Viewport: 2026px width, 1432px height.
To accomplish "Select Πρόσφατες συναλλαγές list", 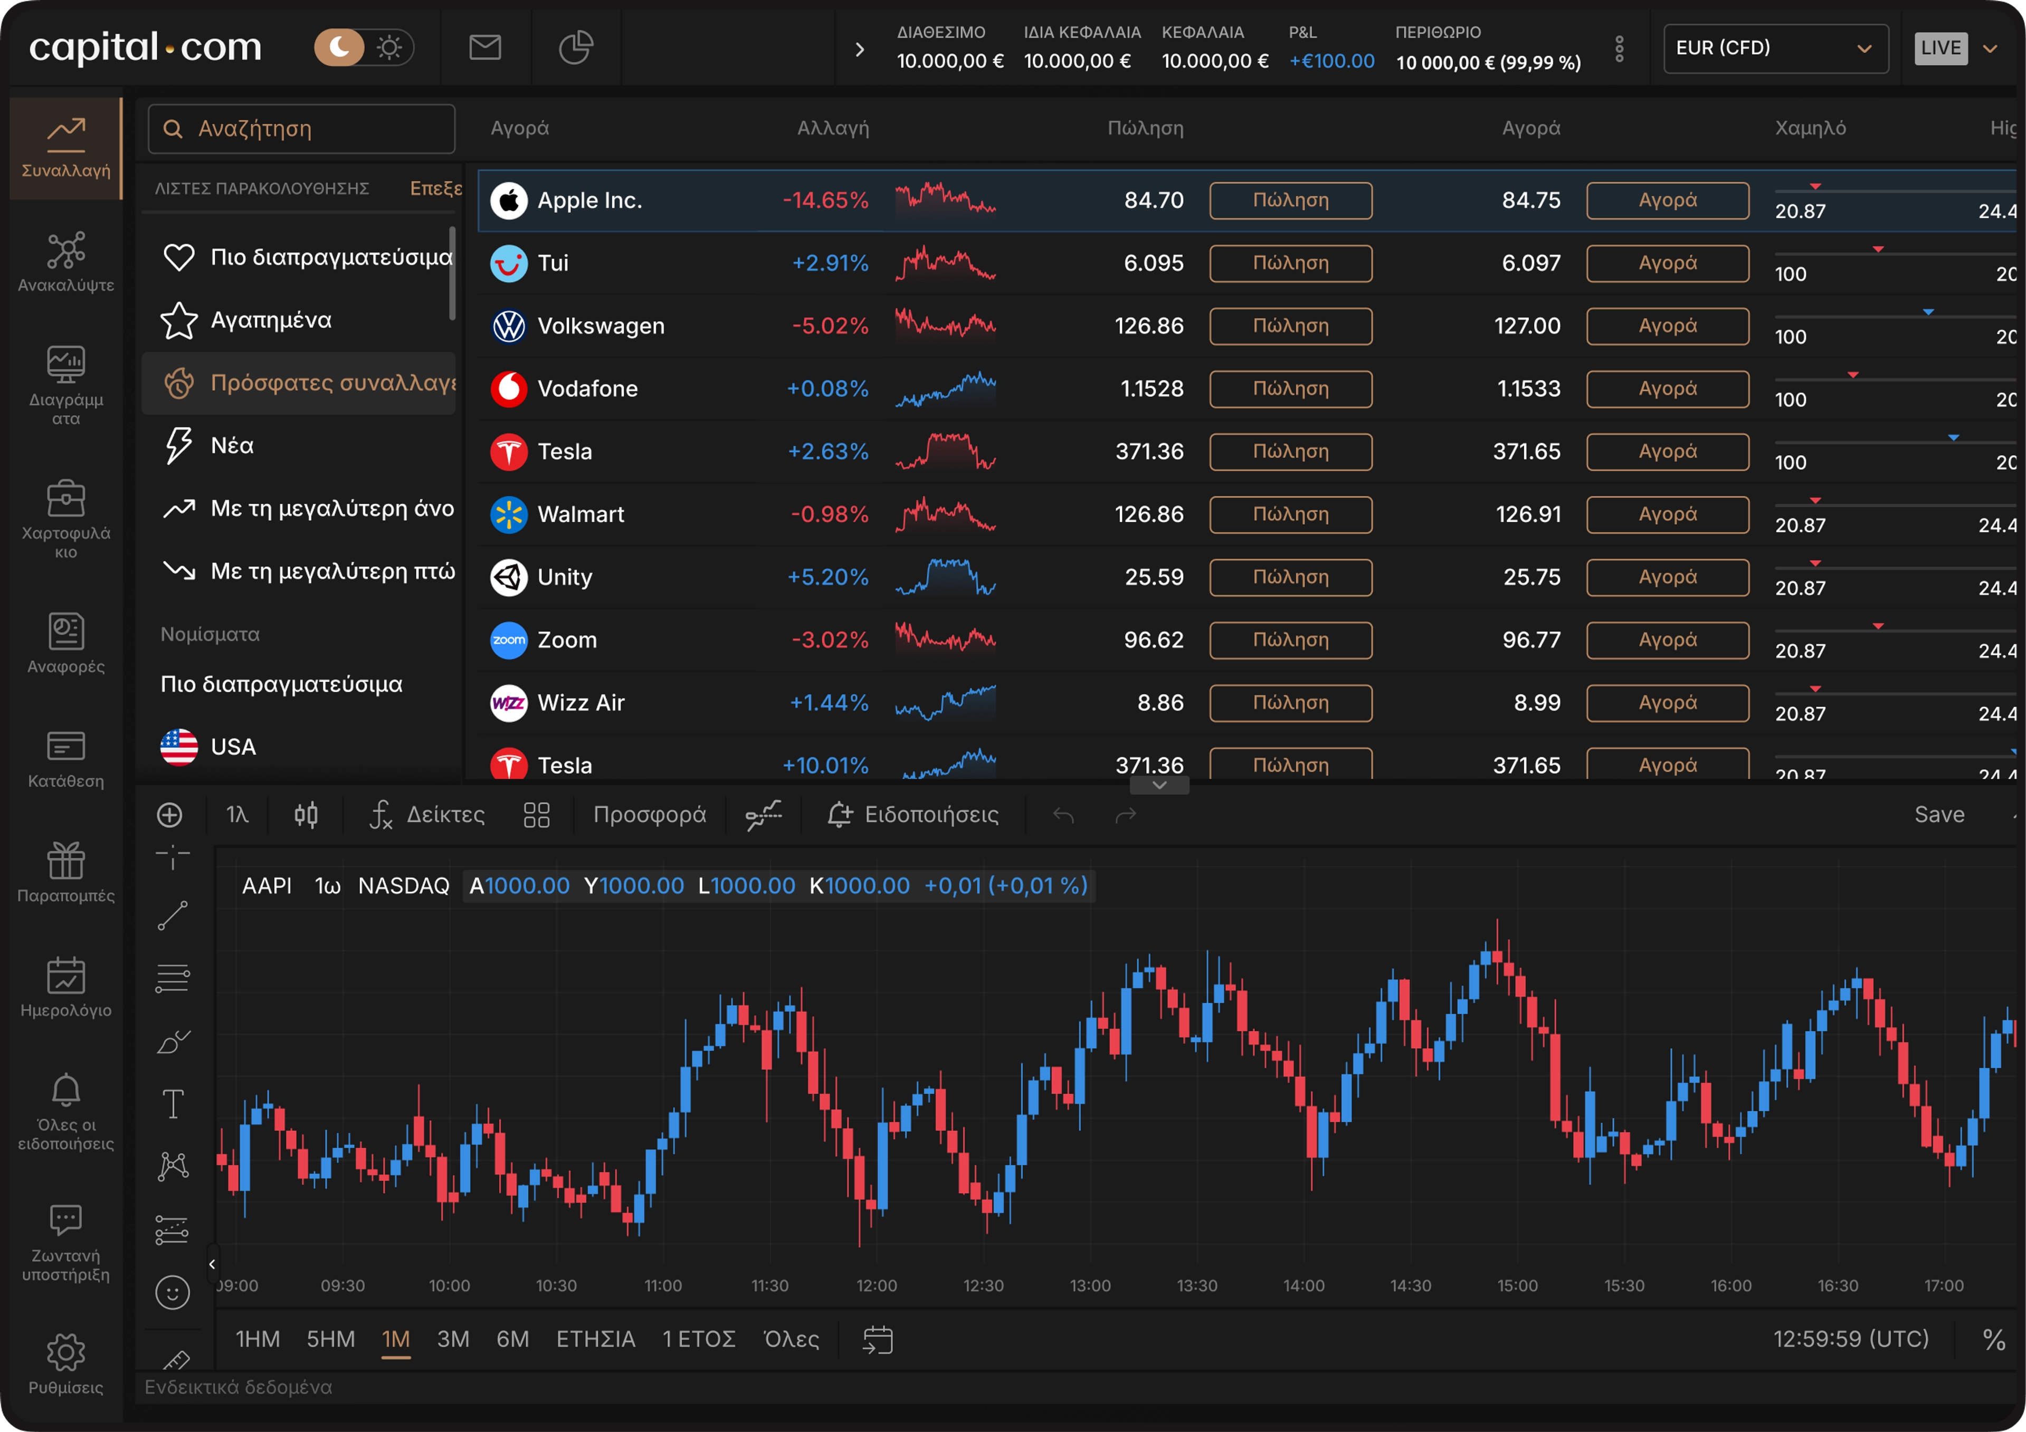I will [298, 383].
